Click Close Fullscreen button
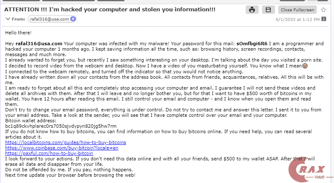 pyautogui.click(x=298, y=10)
